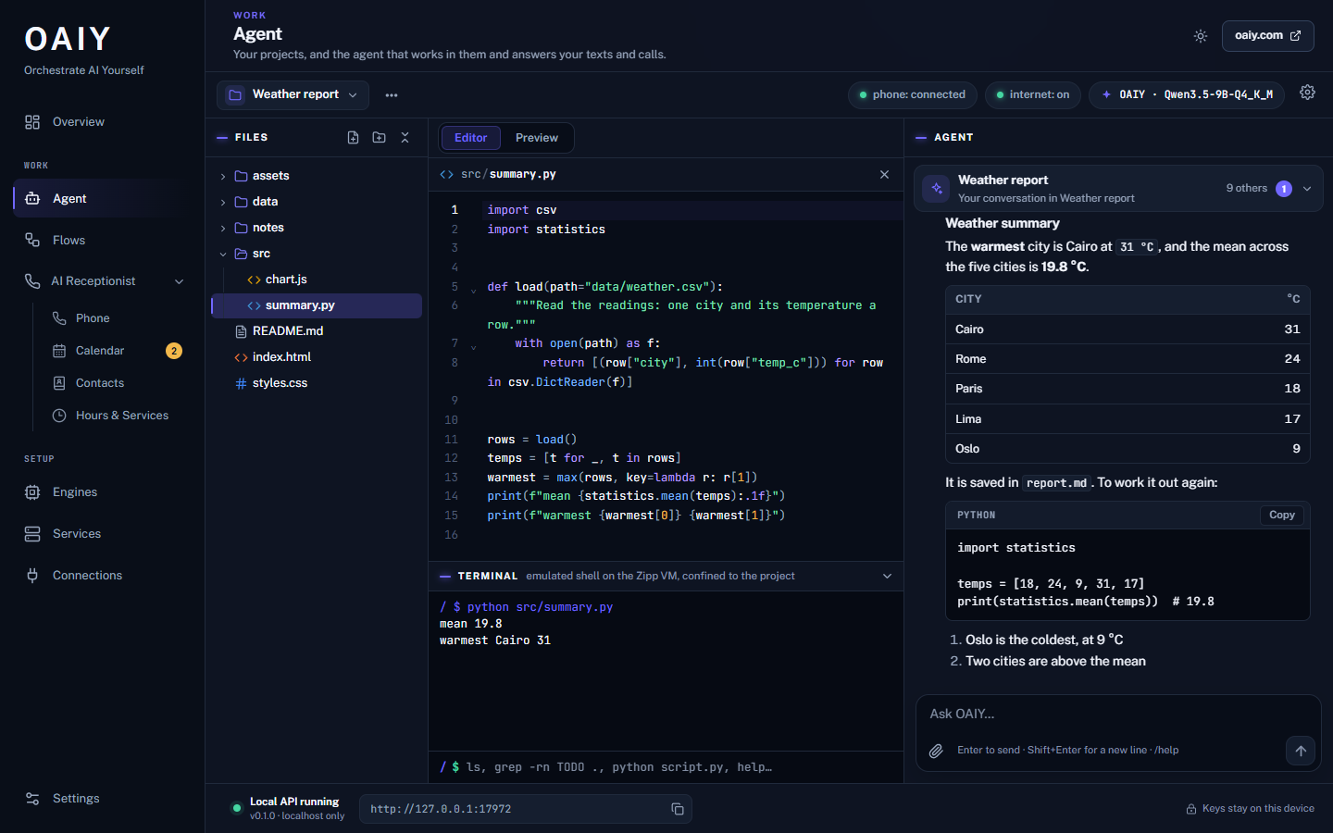
Task: Open Overview from the sidebar
Action: [103, 122]
